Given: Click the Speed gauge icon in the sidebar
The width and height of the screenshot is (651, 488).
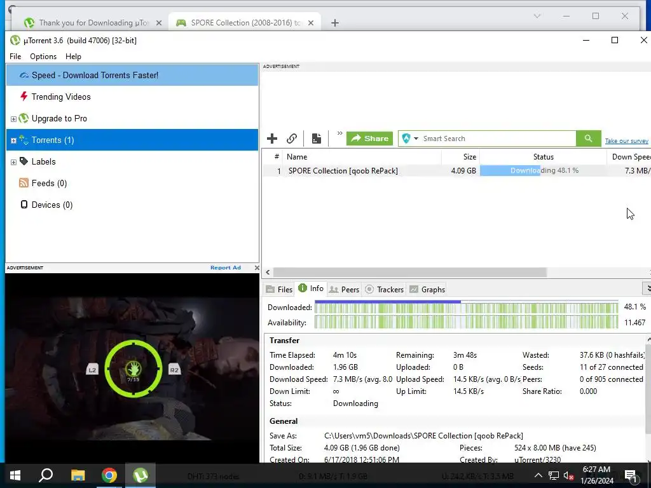Looking at the screenshot, I should tap(24, 75).
